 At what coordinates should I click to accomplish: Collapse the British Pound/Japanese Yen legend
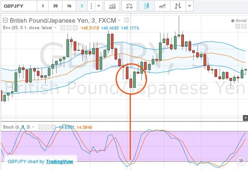click(5, 20)
